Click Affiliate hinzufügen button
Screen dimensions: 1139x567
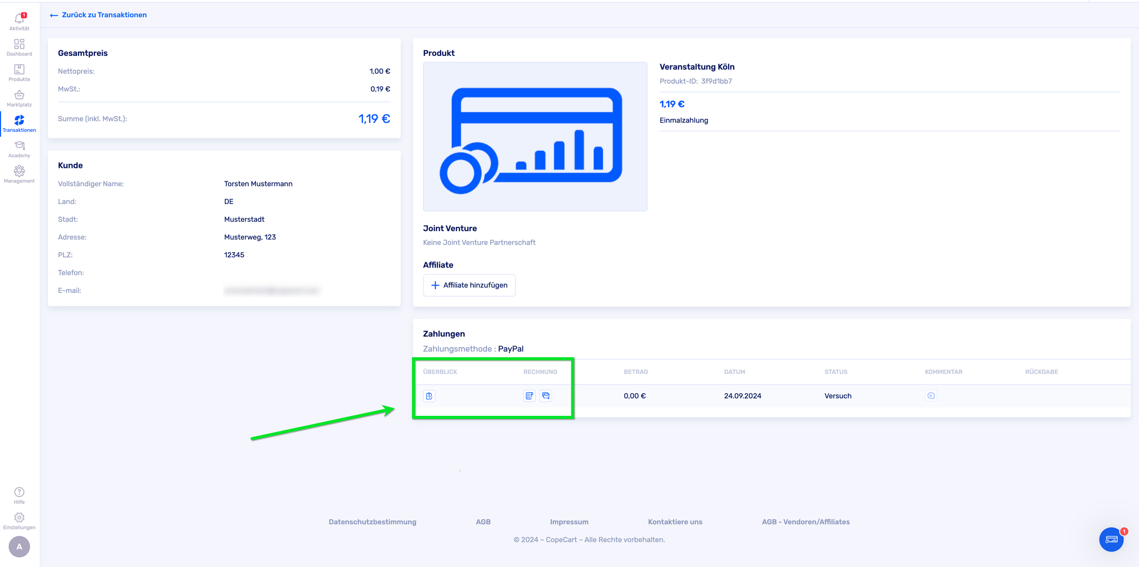coord(469,285)
